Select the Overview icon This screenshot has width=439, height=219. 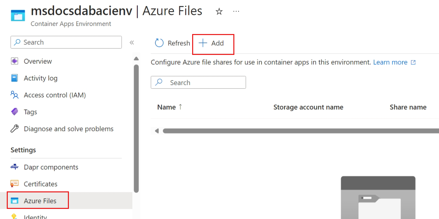15,61
